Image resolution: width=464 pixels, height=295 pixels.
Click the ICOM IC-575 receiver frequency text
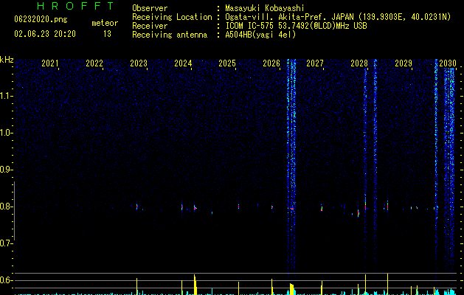click(296, 26)
